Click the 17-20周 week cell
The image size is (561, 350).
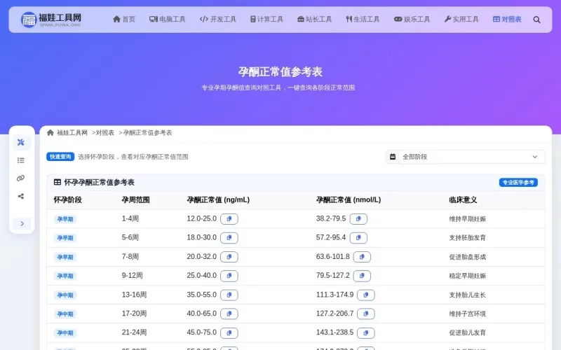point(134,314)
